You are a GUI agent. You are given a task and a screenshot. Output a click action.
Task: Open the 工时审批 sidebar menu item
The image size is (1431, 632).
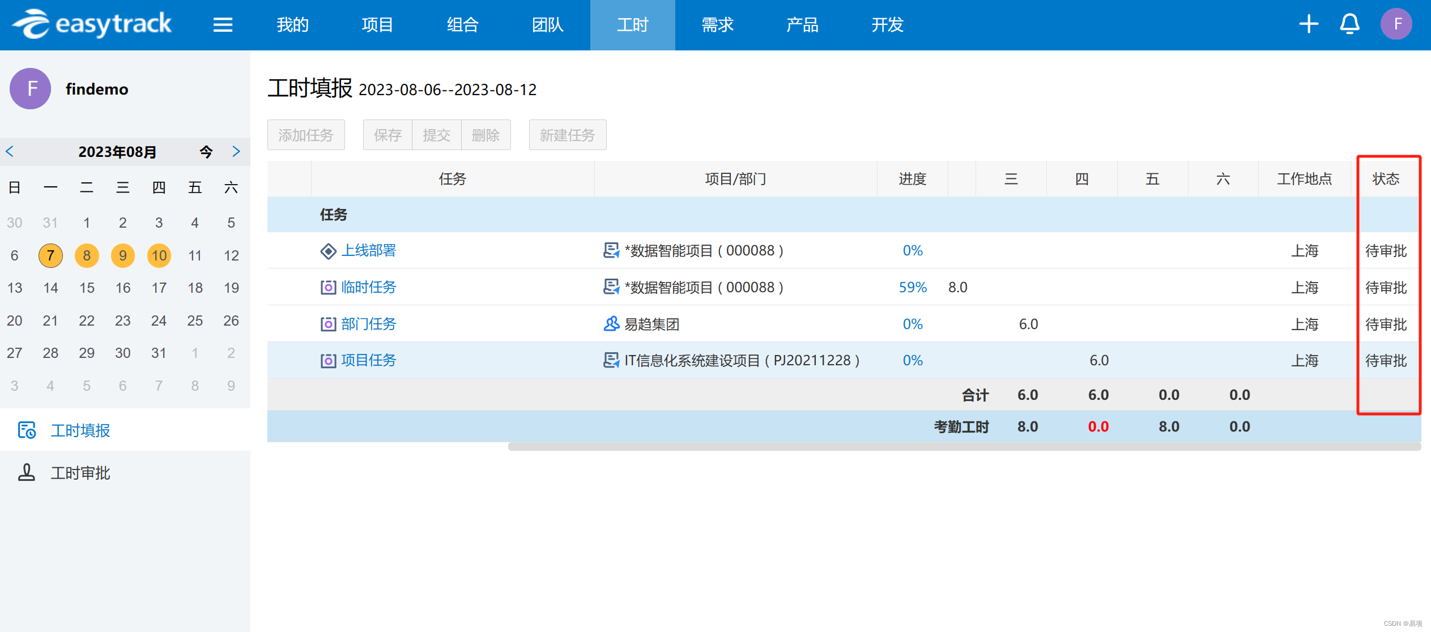[125, 472]
